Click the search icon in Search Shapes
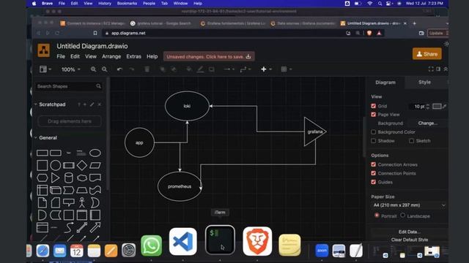The width and height of the screenshot is (469, 263). (98, 86)
